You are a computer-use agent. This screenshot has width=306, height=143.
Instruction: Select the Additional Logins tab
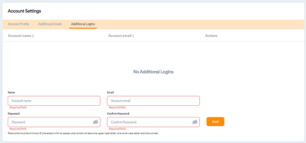[x=83, y=24]
